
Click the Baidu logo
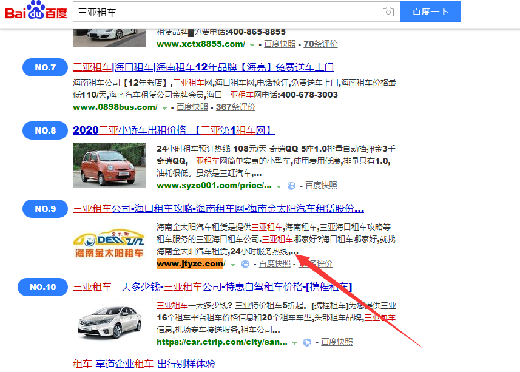tap(36, 10)
